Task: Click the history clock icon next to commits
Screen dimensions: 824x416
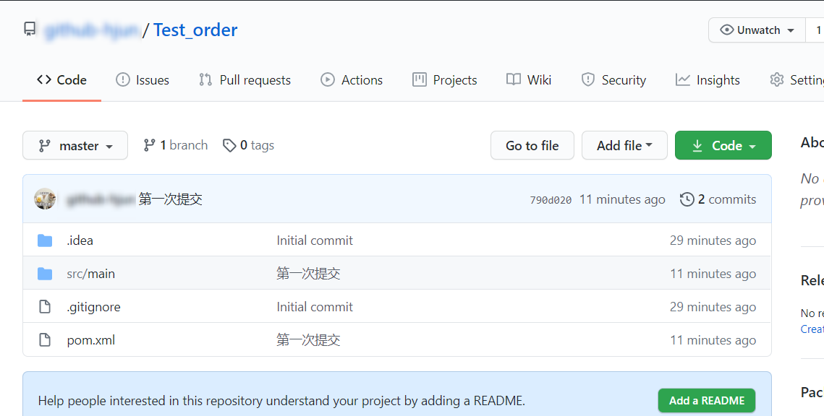Action: click(x=687, y=199)
